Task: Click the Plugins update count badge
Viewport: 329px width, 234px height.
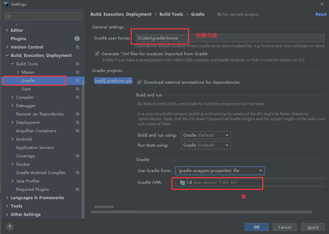Action: (x=77, y=38)
